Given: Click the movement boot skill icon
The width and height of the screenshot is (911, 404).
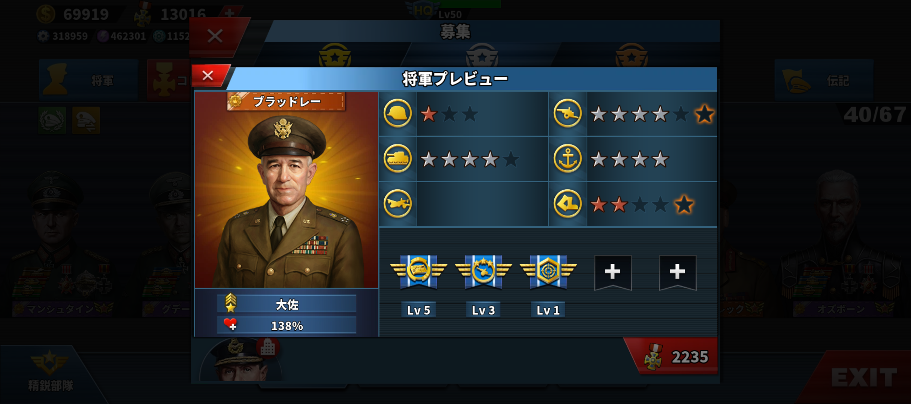Looking at the screenshot, I should (568, 204).
